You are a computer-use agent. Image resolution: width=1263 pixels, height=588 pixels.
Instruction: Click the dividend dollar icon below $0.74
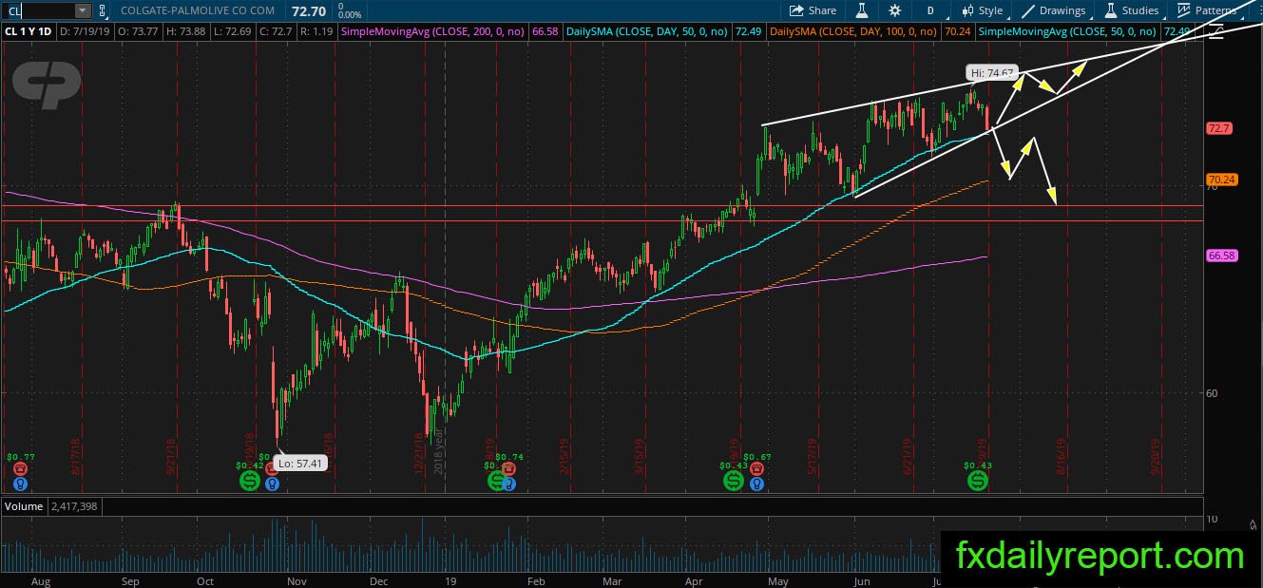(x=495, y=481)
